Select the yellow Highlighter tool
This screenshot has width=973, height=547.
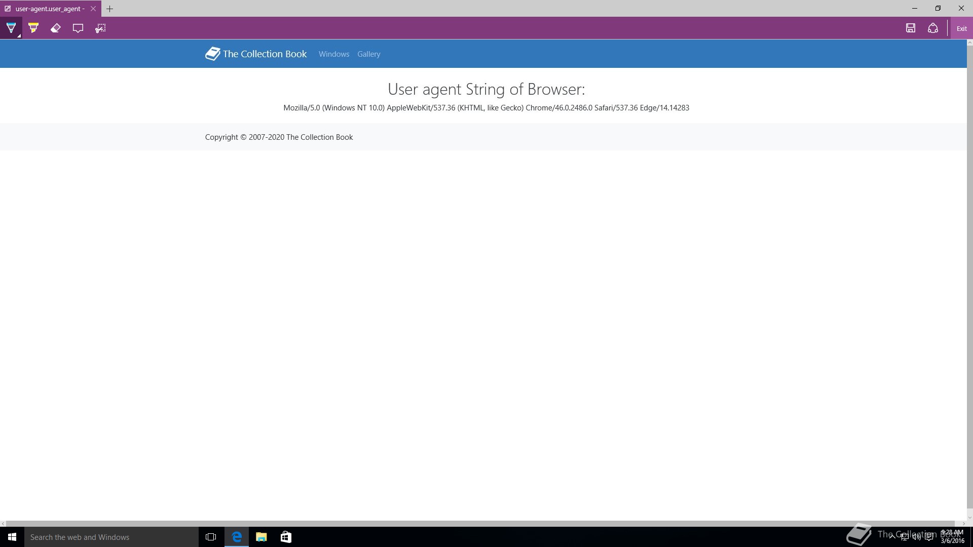[33, 28]
